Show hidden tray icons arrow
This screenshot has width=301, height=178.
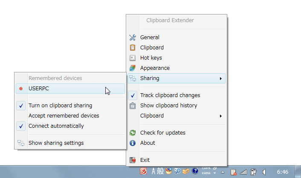click(223, 172)
